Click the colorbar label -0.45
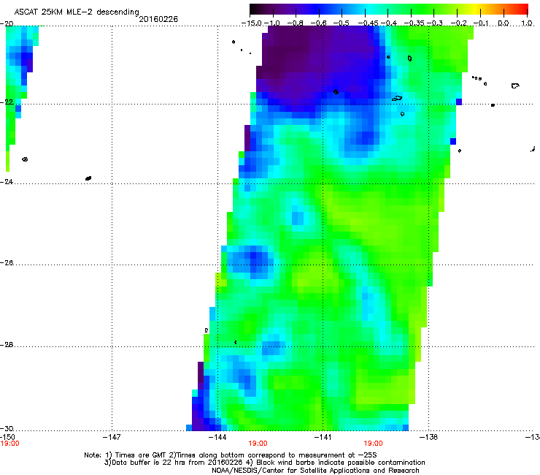The width and height of the screenshot is (540, 475). coord(369,23)
